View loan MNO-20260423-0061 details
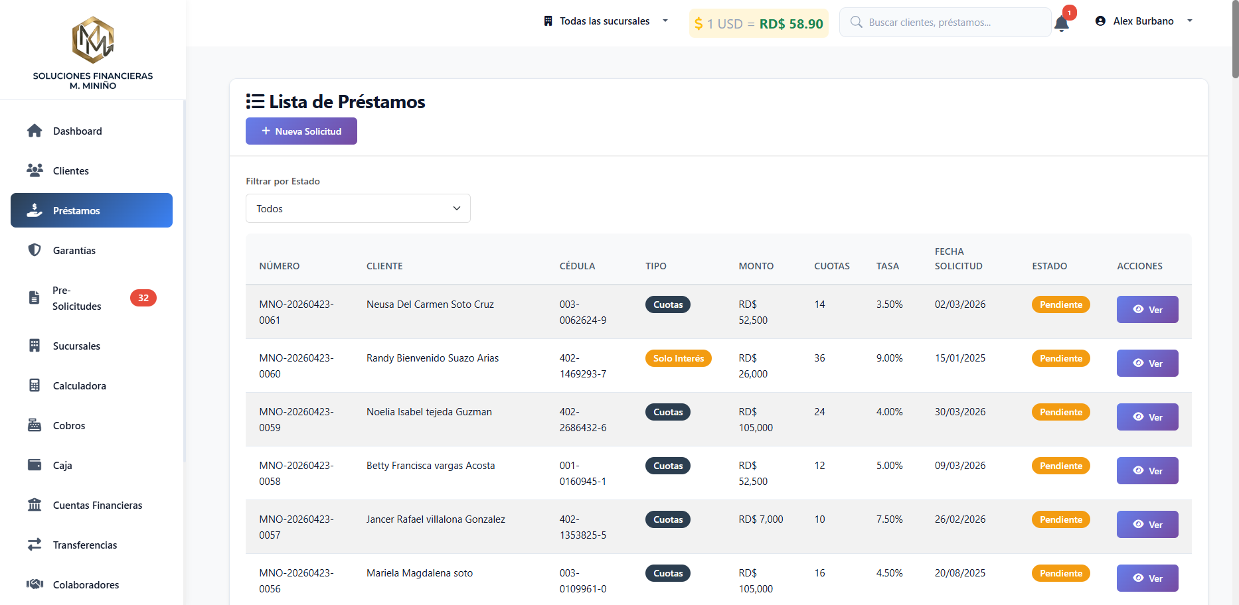Viewport: 1239px width, 605px height. tap(1147, 310)
